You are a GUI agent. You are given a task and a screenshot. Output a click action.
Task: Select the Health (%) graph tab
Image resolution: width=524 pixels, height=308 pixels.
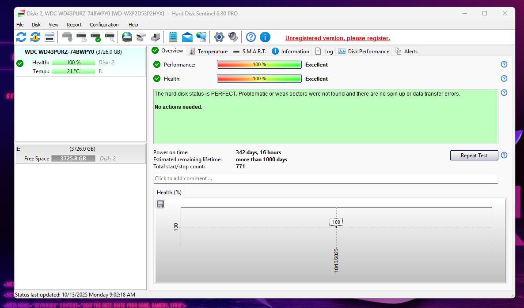pos(169,193)
